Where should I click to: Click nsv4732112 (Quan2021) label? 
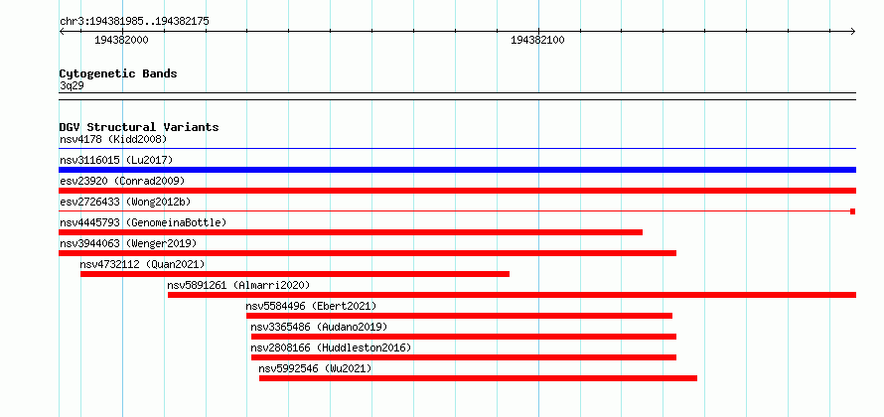click(x=142, y=264)
